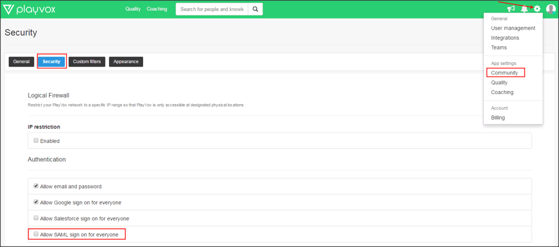Click the search magnifier button

click(255, 10)
